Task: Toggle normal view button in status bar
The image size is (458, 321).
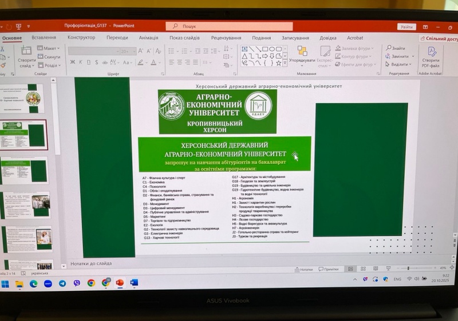Action: (350, 268)
